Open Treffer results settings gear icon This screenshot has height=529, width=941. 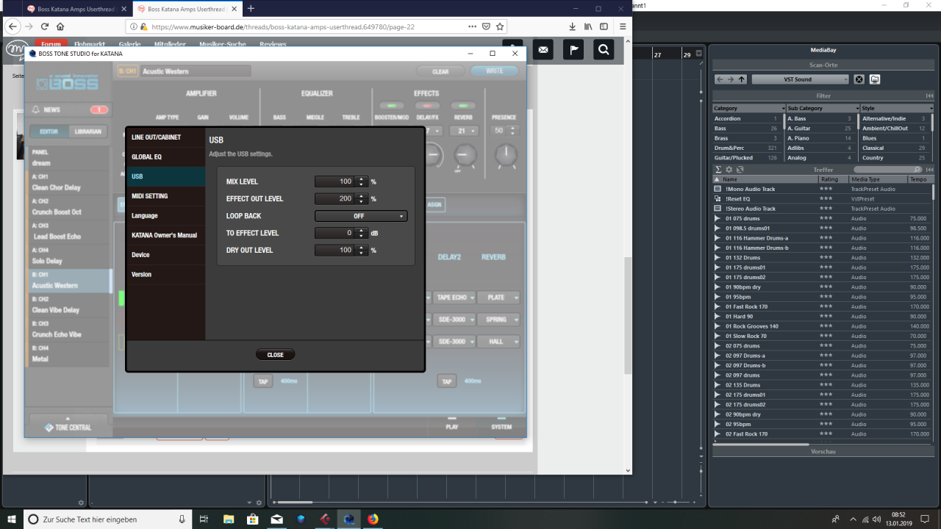tap(729, 170)
